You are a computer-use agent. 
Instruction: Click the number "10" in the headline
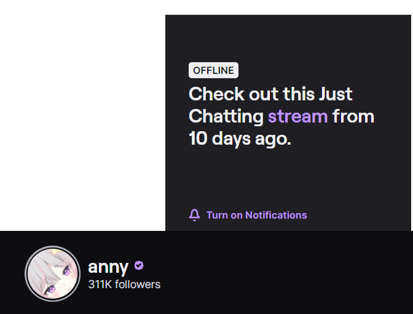pos(198,138)
